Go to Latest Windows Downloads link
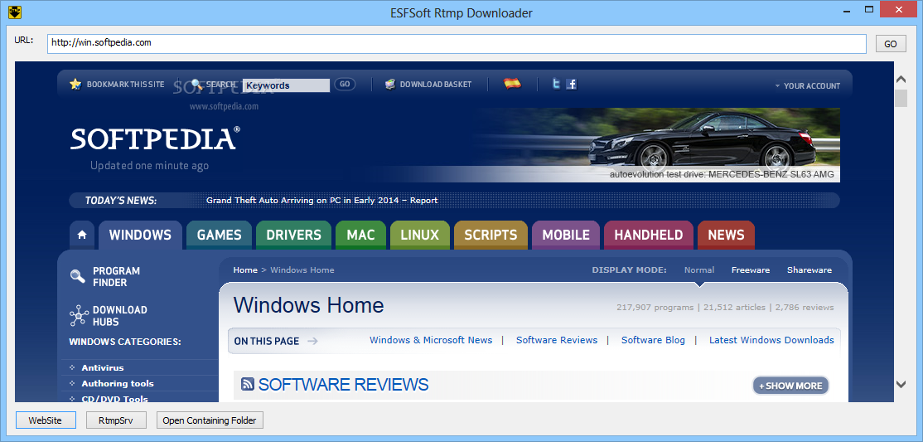 771,340
